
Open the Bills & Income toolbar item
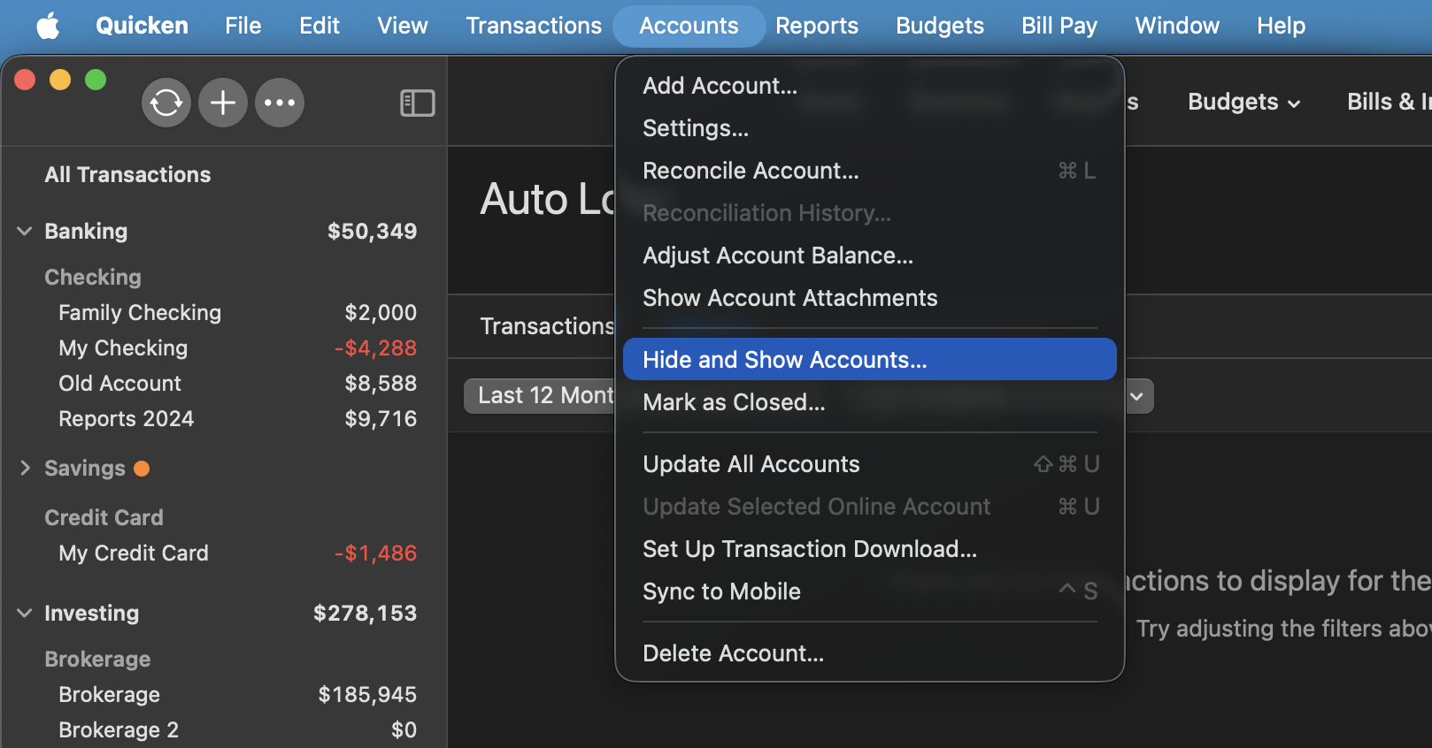pos(1389,103)
